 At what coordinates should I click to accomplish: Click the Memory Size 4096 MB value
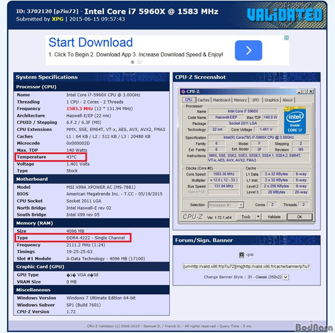click(x=75, y=231)
